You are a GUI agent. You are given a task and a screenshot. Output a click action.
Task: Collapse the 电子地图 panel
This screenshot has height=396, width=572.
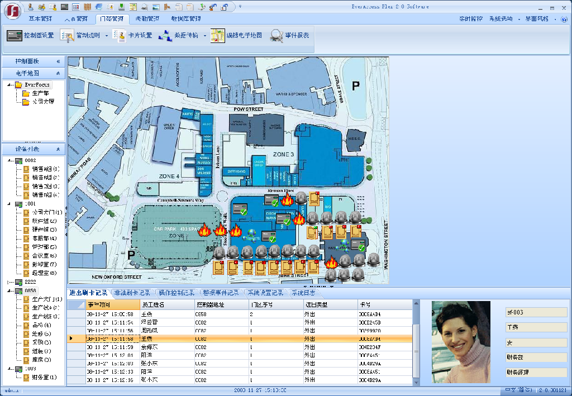click(x=58, y=73)
